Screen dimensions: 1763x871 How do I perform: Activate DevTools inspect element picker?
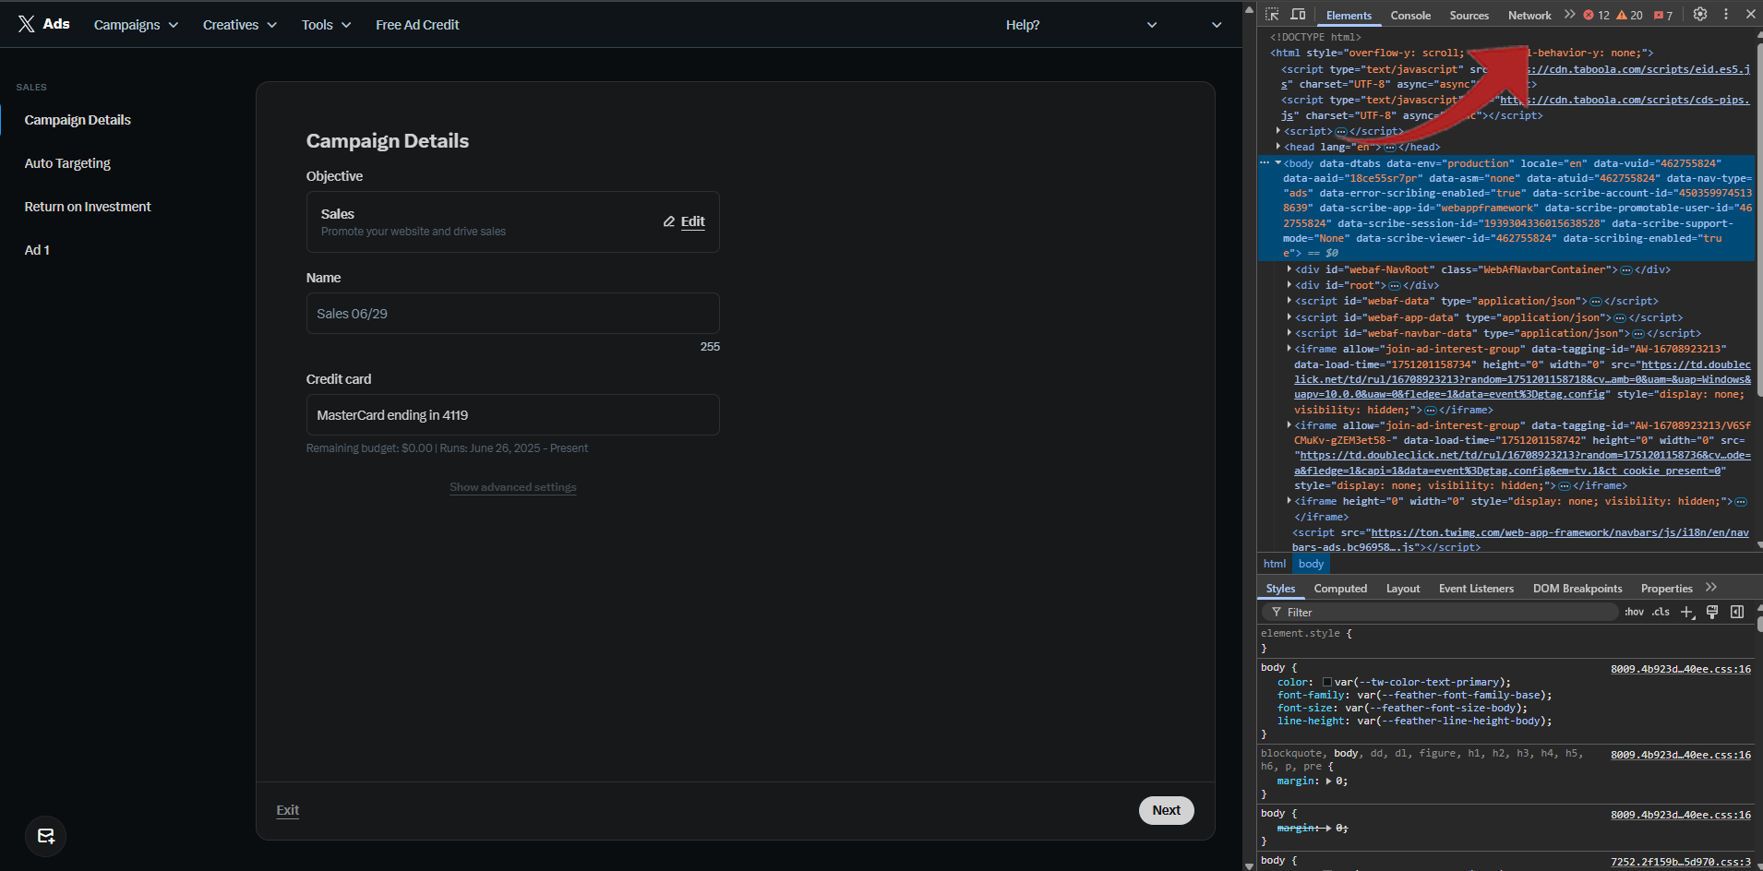click(x=1272, y=15)
